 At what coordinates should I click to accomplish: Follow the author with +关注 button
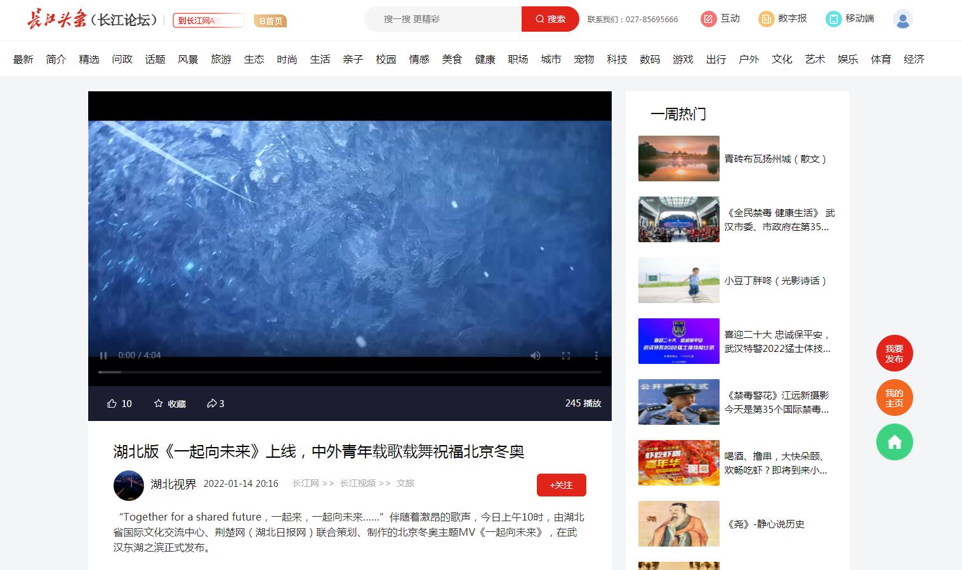(x=561, y=485)
